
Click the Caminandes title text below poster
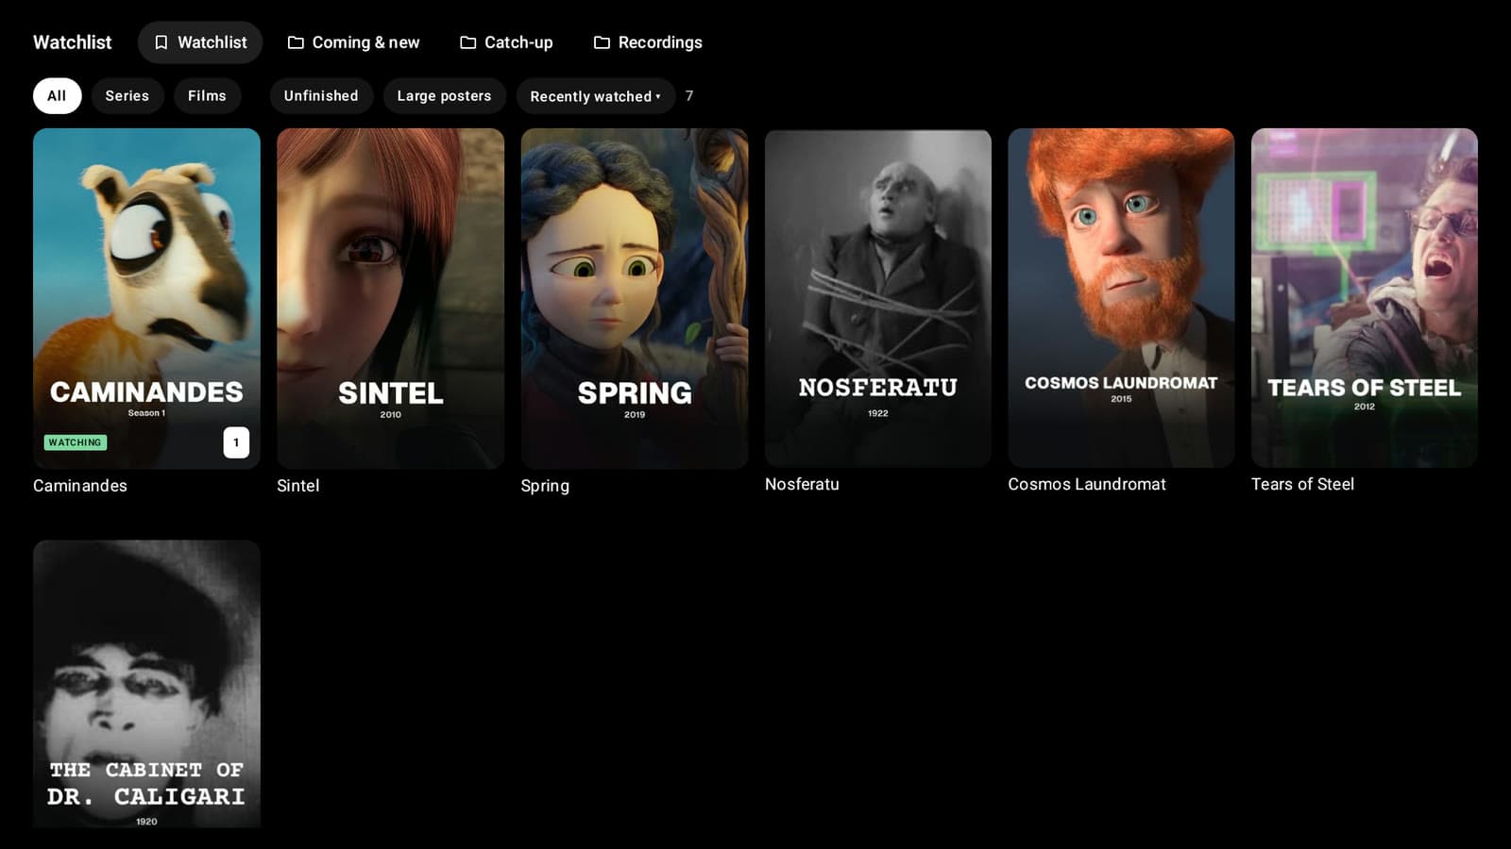(80, 486)
